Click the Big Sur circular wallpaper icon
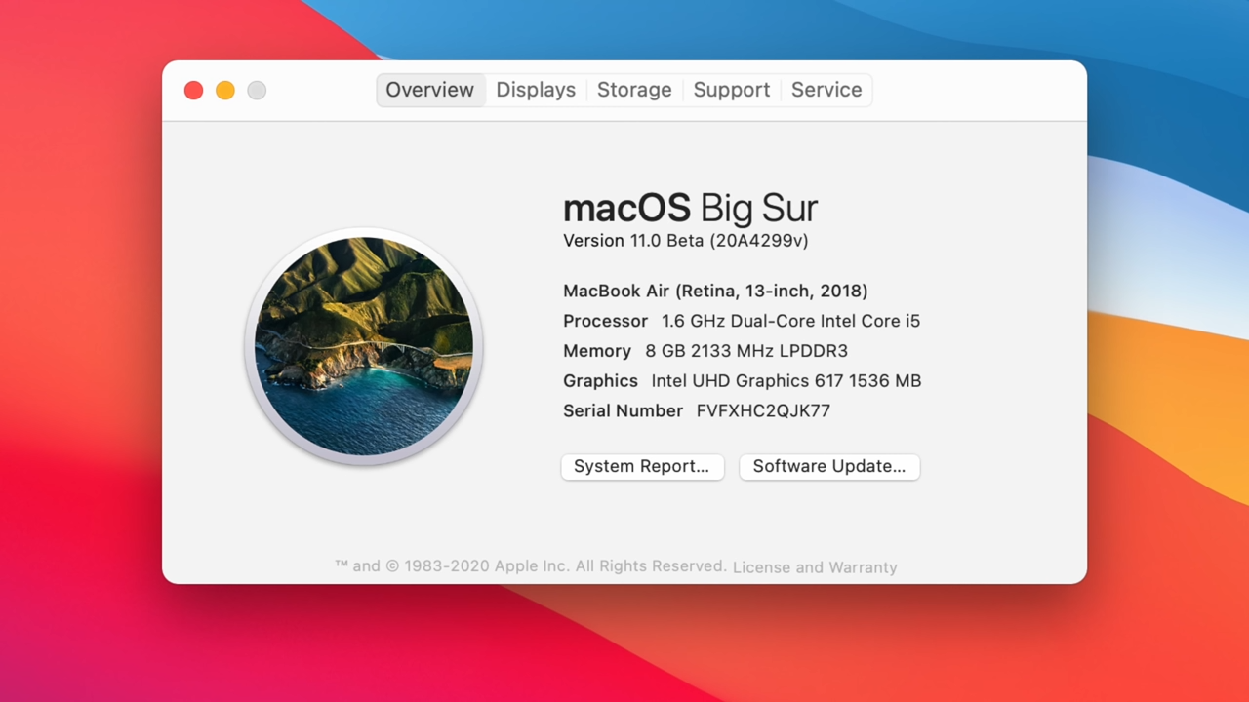 pyautogui.click(x=364, y=346)
